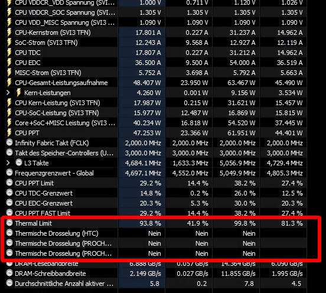
Task: Select the Takt des Speicher-Controllers label
Action: pyautogui.click(x=64, y=153)
